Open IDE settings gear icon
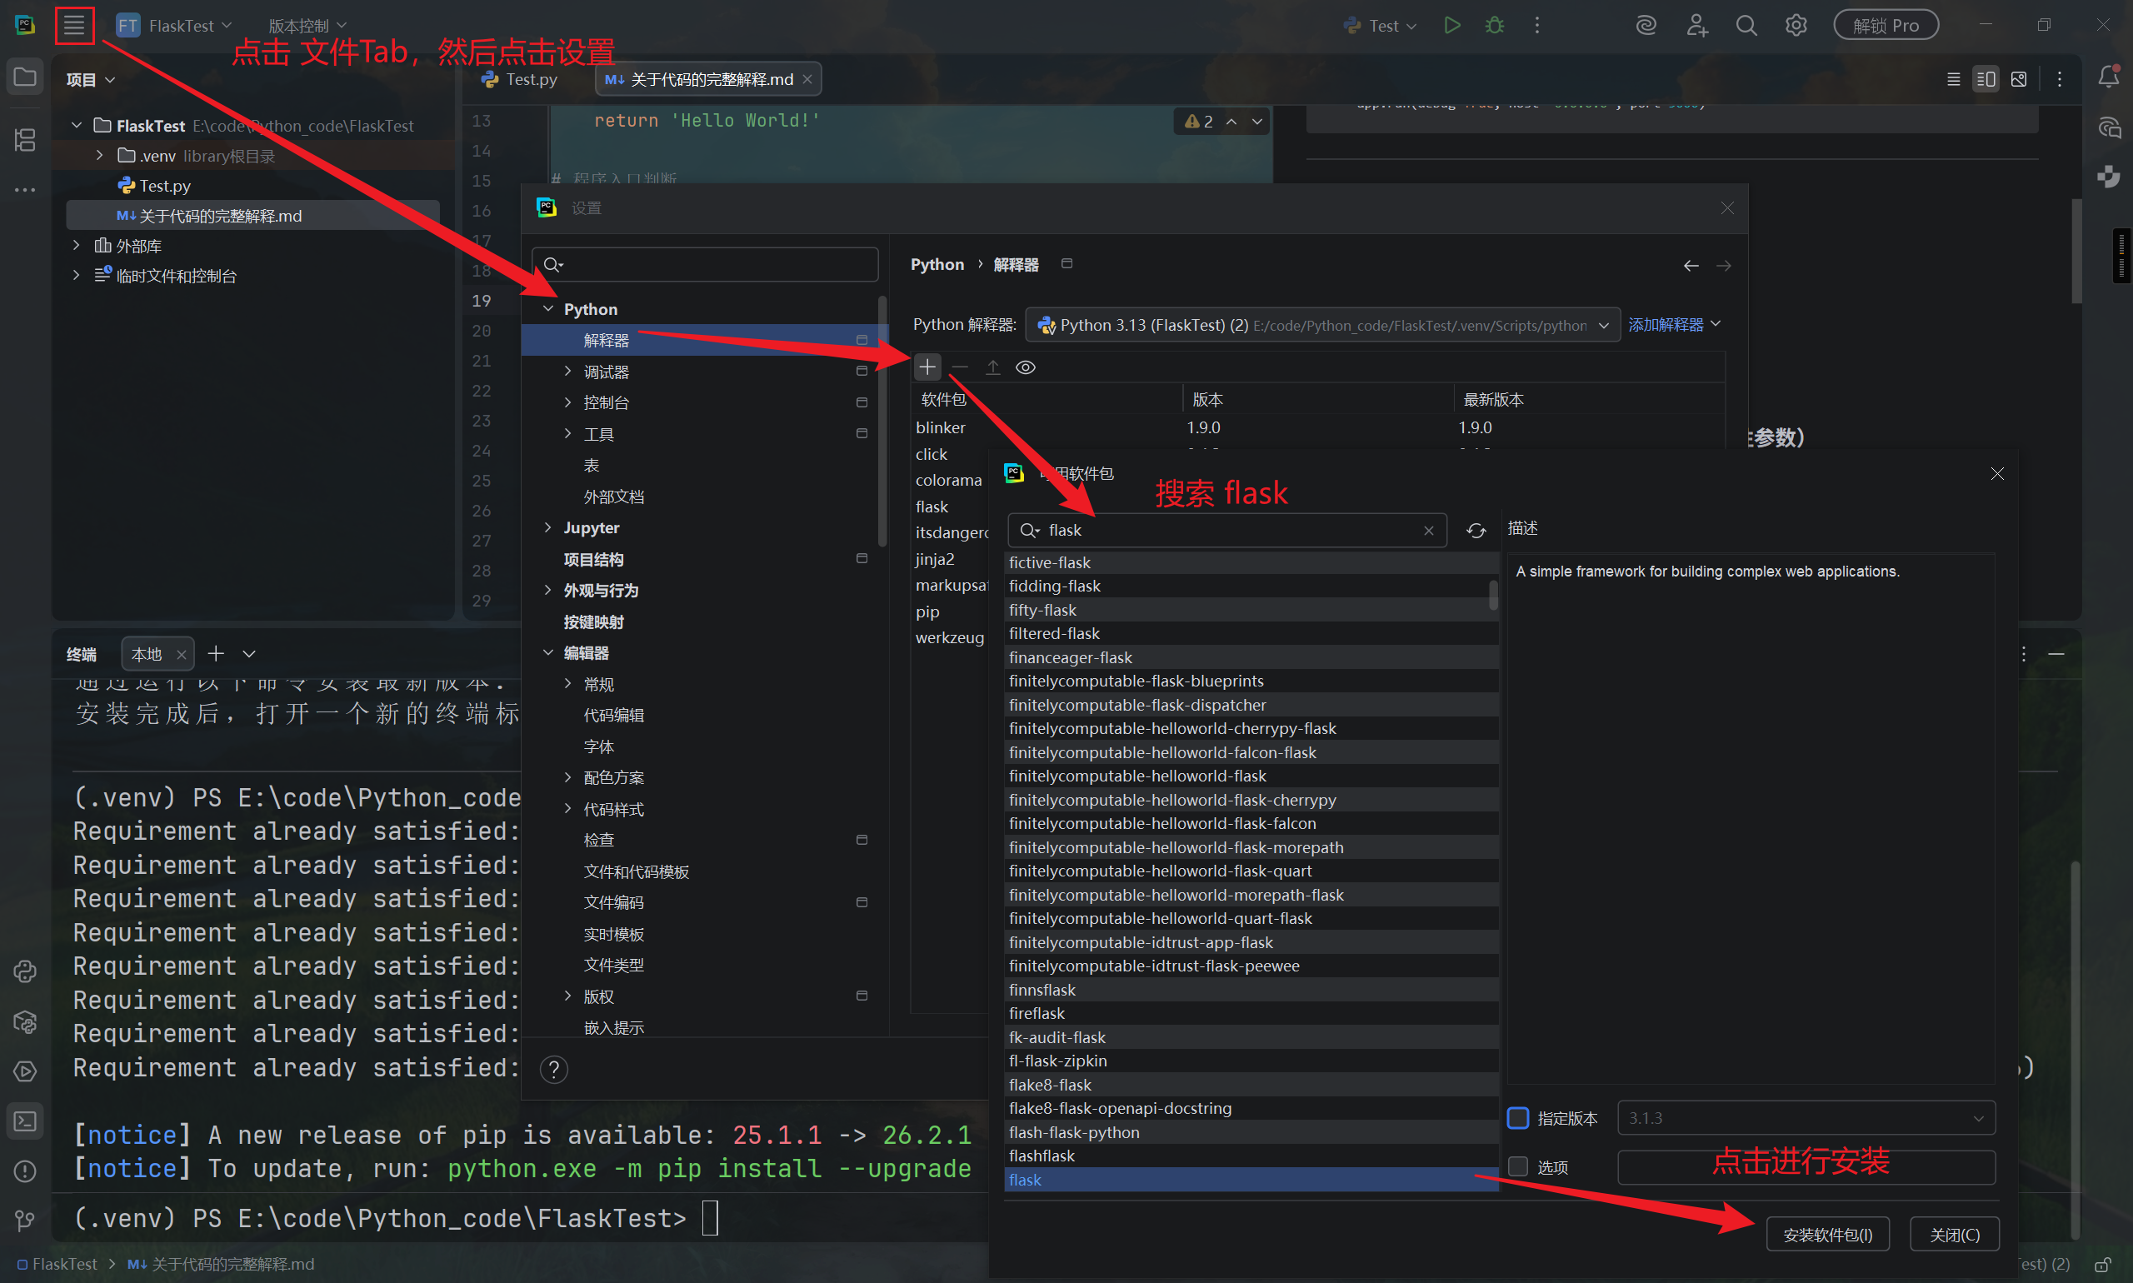Image resolution: width=2133 pixels, height=1283 pixels. pos(1796,25)
